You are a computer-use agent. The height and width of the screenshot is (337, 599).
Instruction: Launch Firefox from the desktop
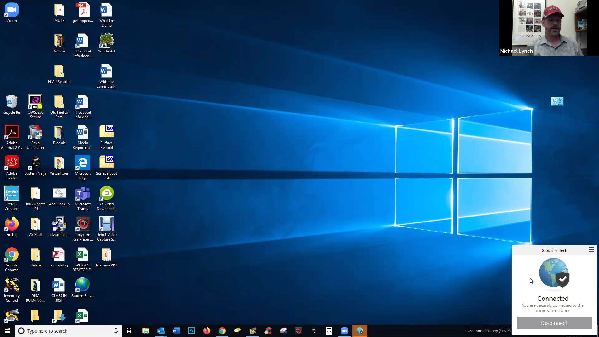click(12, 227)
